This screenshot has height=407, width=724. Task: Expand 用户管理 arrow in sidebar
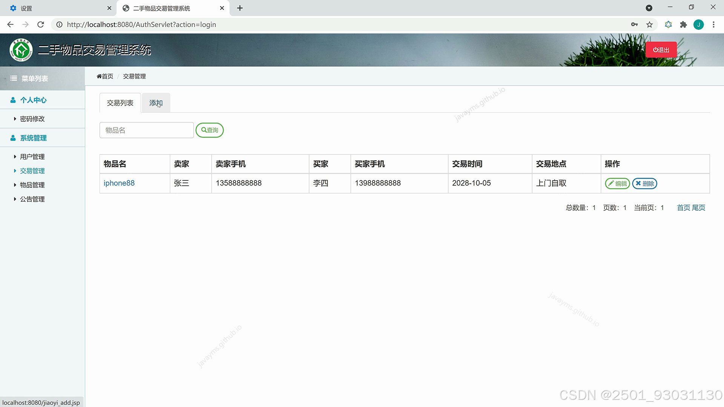click(x=15, y=157)
